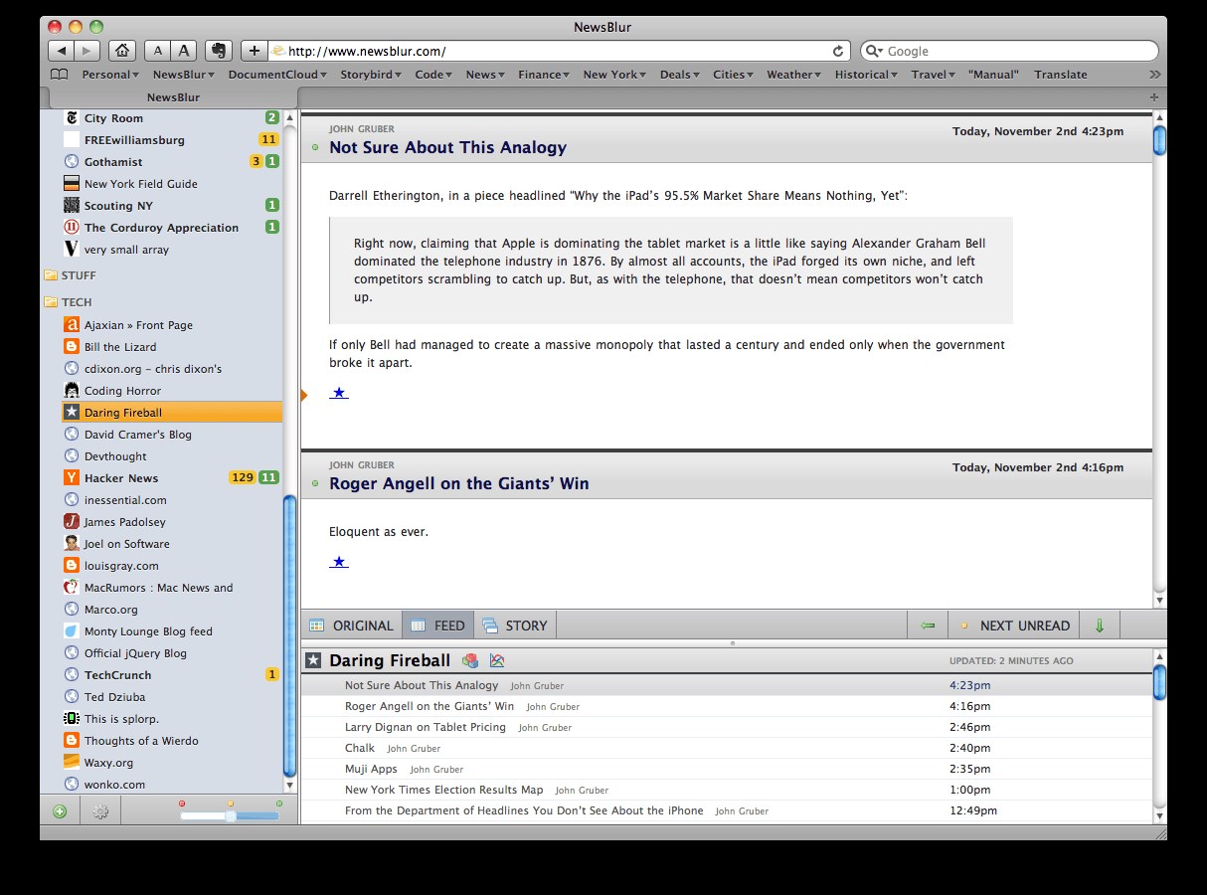Open the gear settings in the sidebar footer
This screenshot has width=1207, height=895.
(x=99, y=811)
